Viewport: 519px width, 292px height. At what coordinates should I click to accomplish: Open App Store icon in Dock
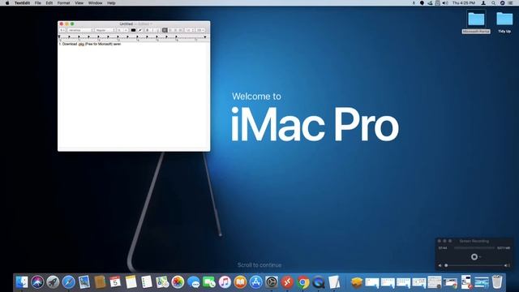[256, 282]
